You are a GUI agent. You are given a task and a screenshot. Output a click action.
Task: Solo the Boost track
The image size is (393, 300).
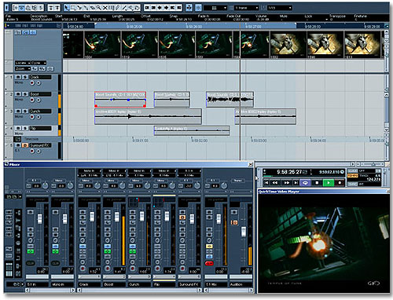pyautogui.click(x=25, y=94)
